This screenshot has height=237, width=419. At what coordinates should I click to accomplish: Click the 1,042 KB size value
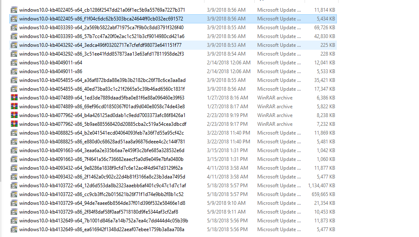pyautogui.click(x=326, y=150)
